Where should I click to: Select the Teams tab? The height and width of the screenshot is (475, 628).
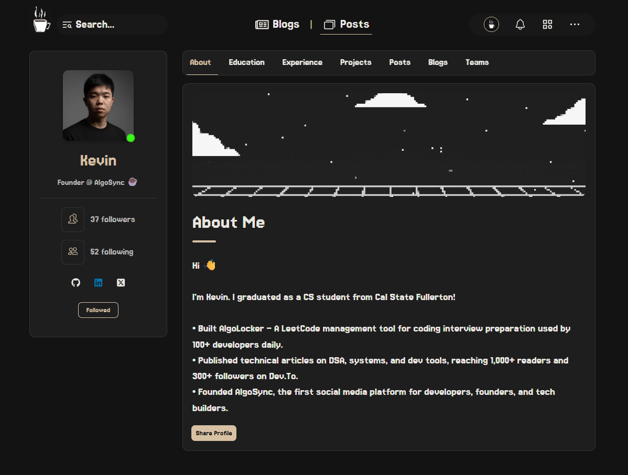click(x=477, y=62)
